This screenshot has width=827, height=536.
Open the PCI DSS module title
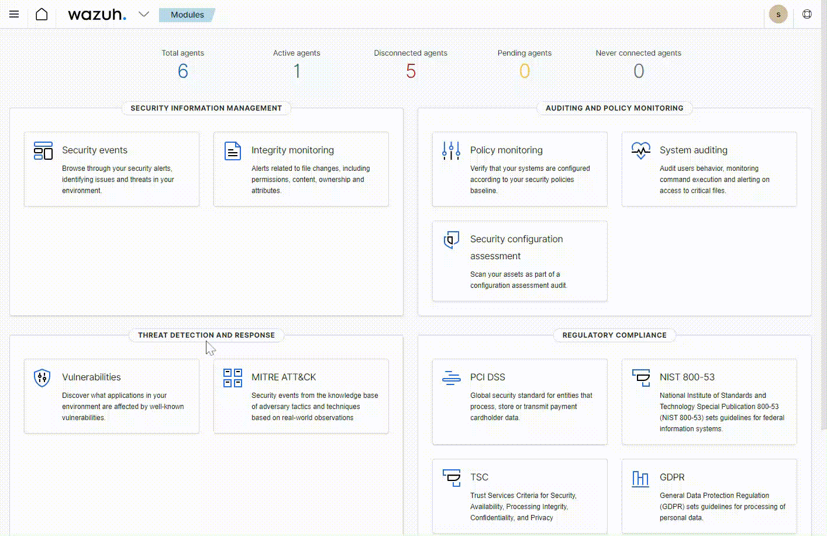coord(488,377)
